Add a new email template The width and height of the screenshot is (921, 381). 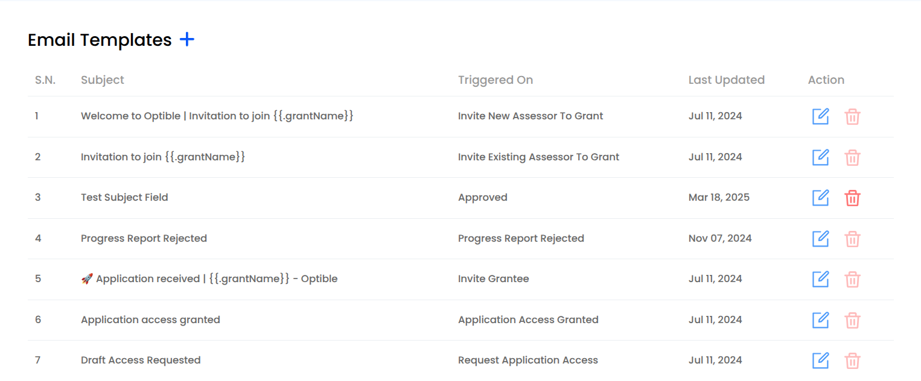(187, 39)
